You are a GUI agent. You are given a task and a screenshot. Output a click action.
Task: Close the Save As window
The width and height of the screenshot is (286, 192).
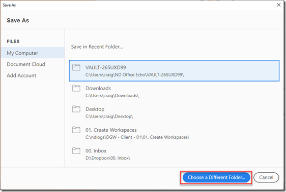(x=279, y=5)
